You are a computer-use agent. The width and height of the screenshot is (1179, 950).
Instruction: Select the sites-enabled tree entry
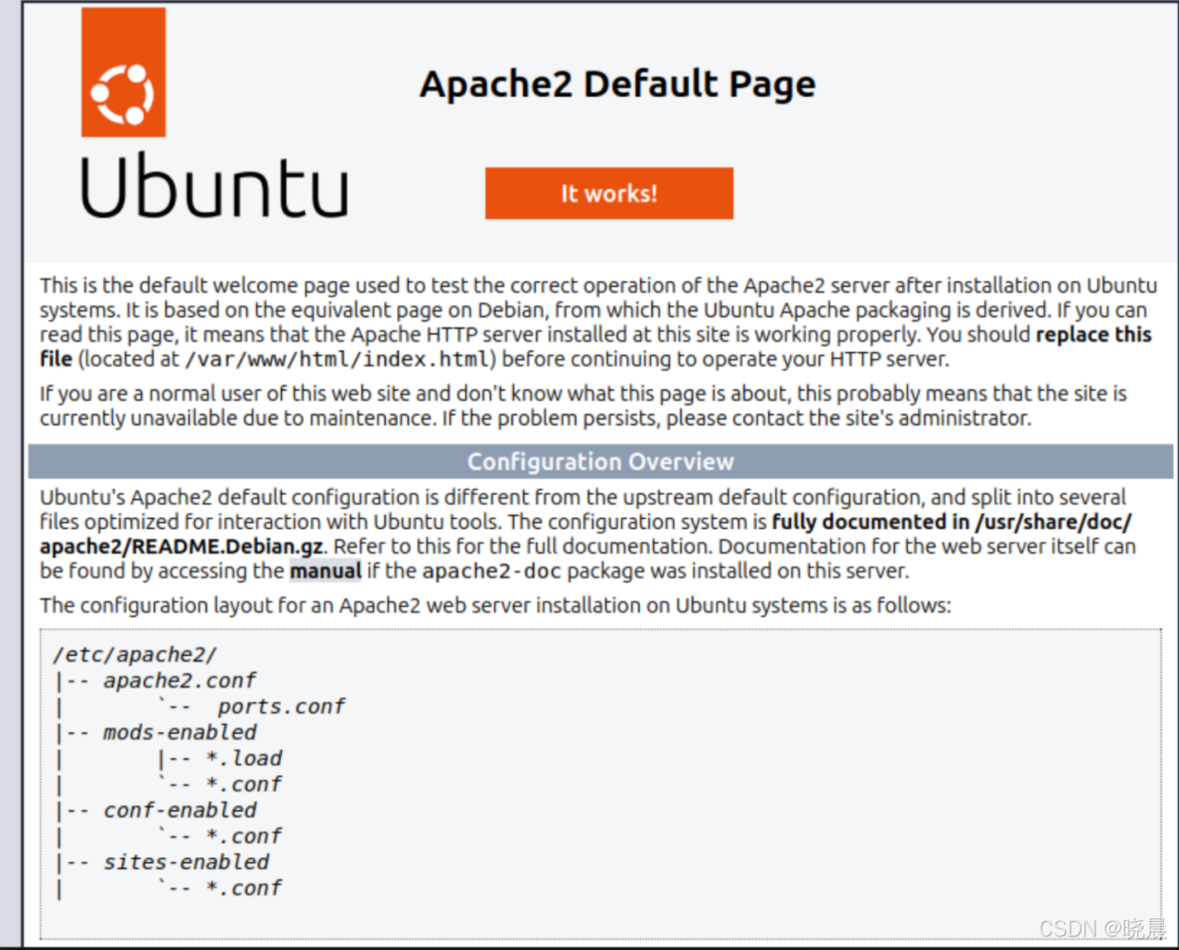pyautogui.click(x=187, y=862)
